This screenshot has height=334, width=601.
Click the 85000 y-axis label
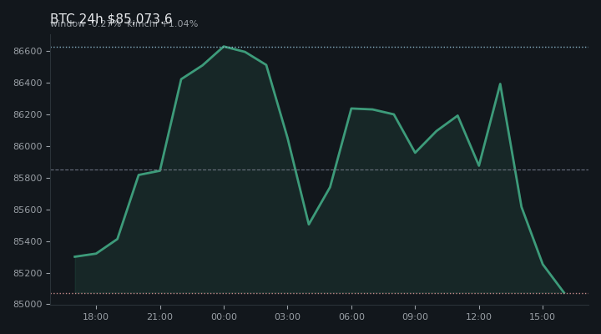28,305
